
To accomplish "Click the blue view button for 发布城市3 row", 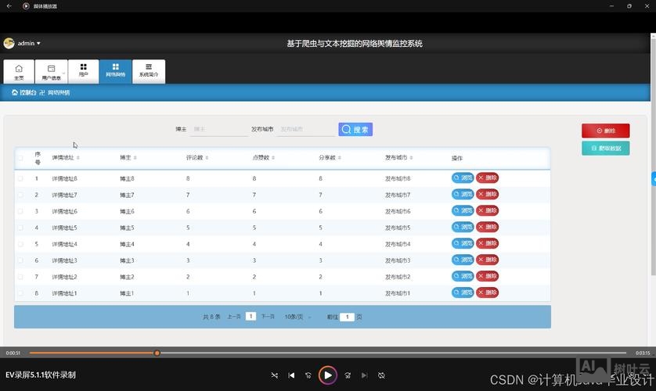I will tap(463, 260).
